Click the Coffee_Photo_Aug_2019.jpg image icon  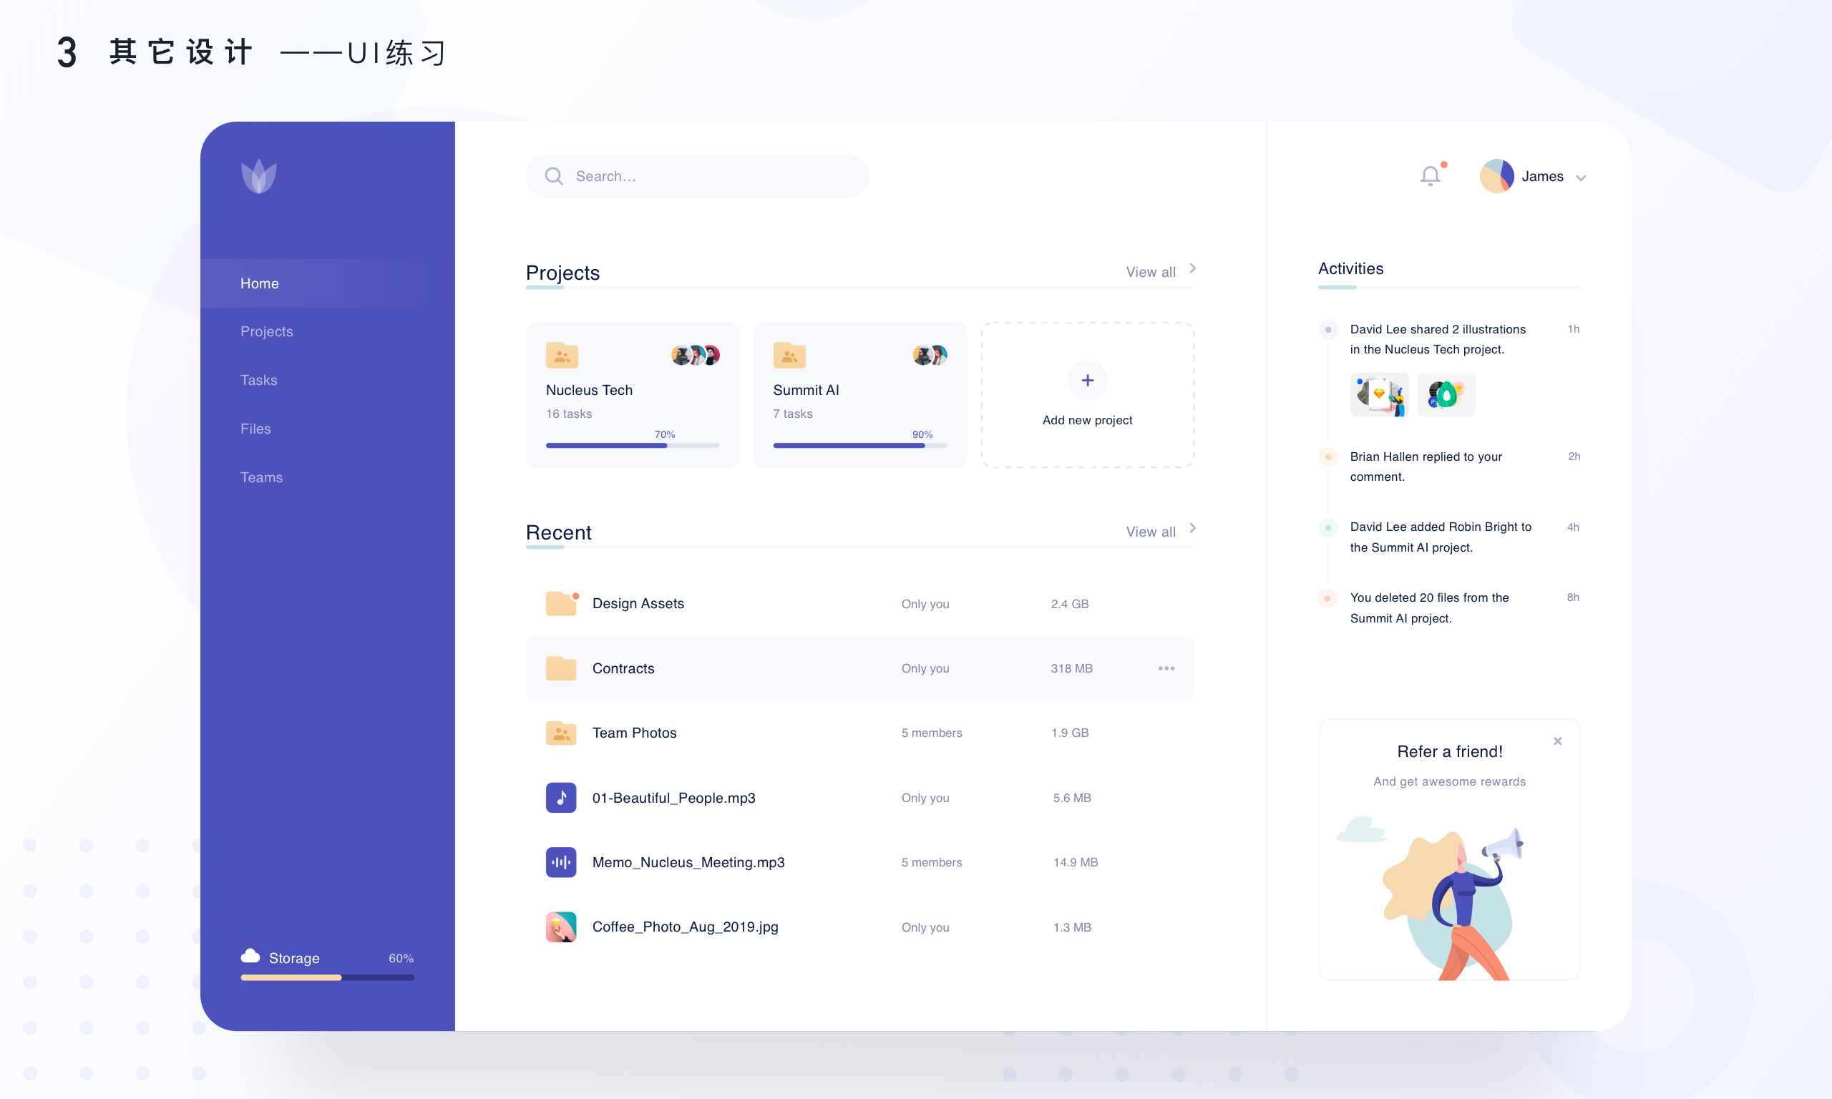pos(561,927)
